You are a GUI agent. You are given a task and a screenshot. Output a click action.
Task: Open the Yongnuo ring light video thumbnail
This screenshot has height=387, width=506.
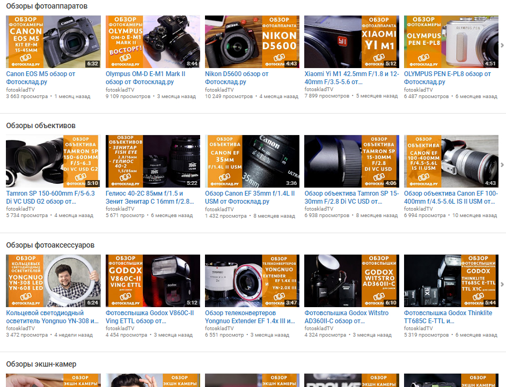tap(53, 280)
